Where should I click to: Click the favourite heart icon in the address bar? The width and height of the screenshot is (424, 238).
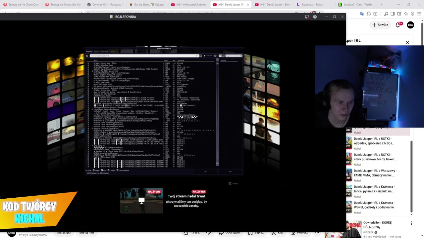point(196,56)
